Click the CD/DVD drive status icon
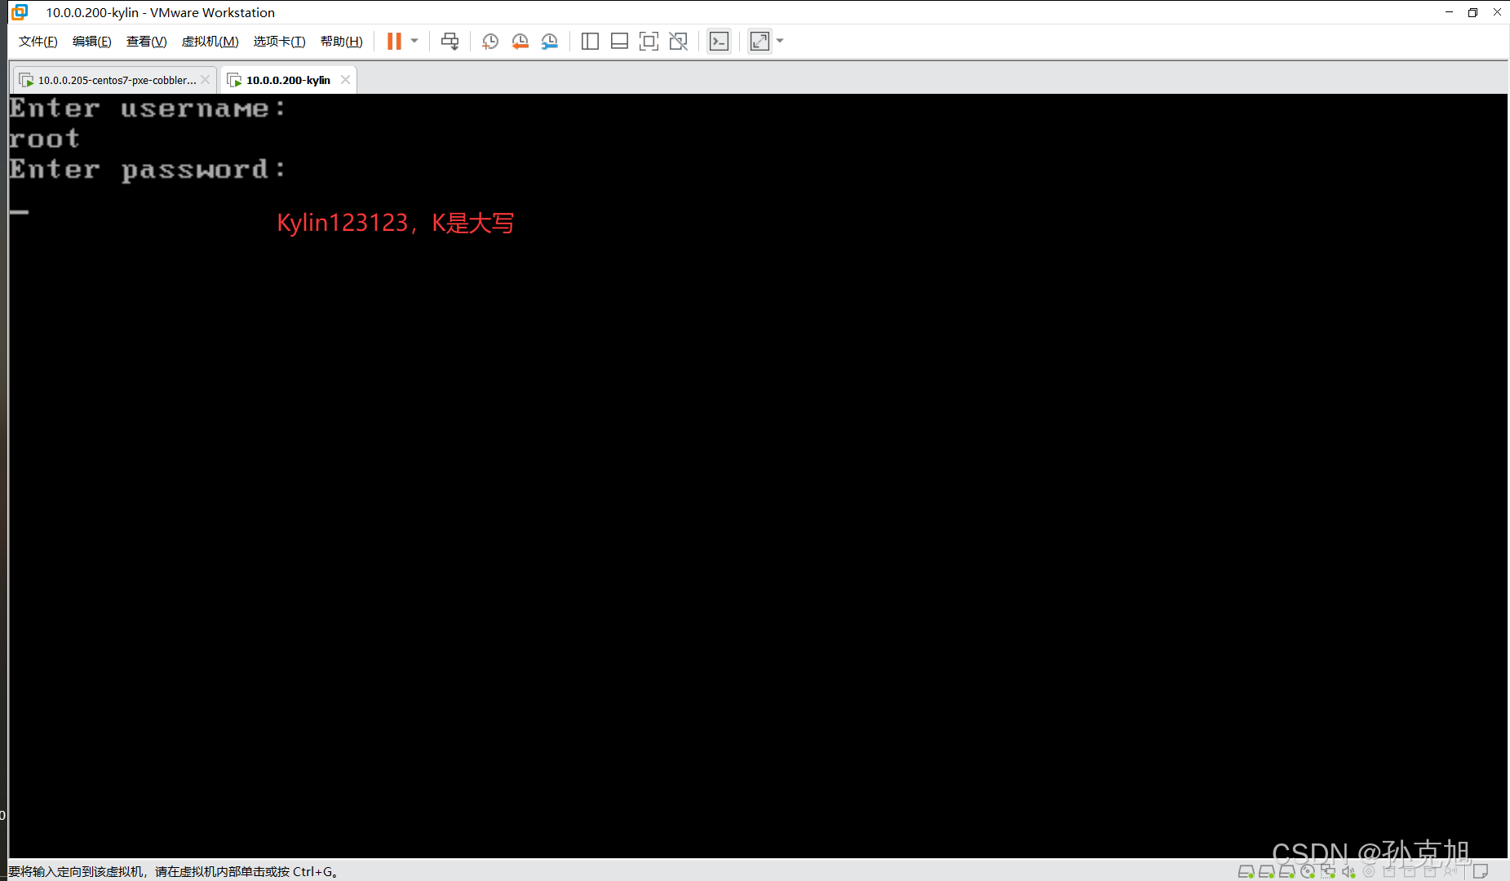The image size is (1510, 881). 1308,871
